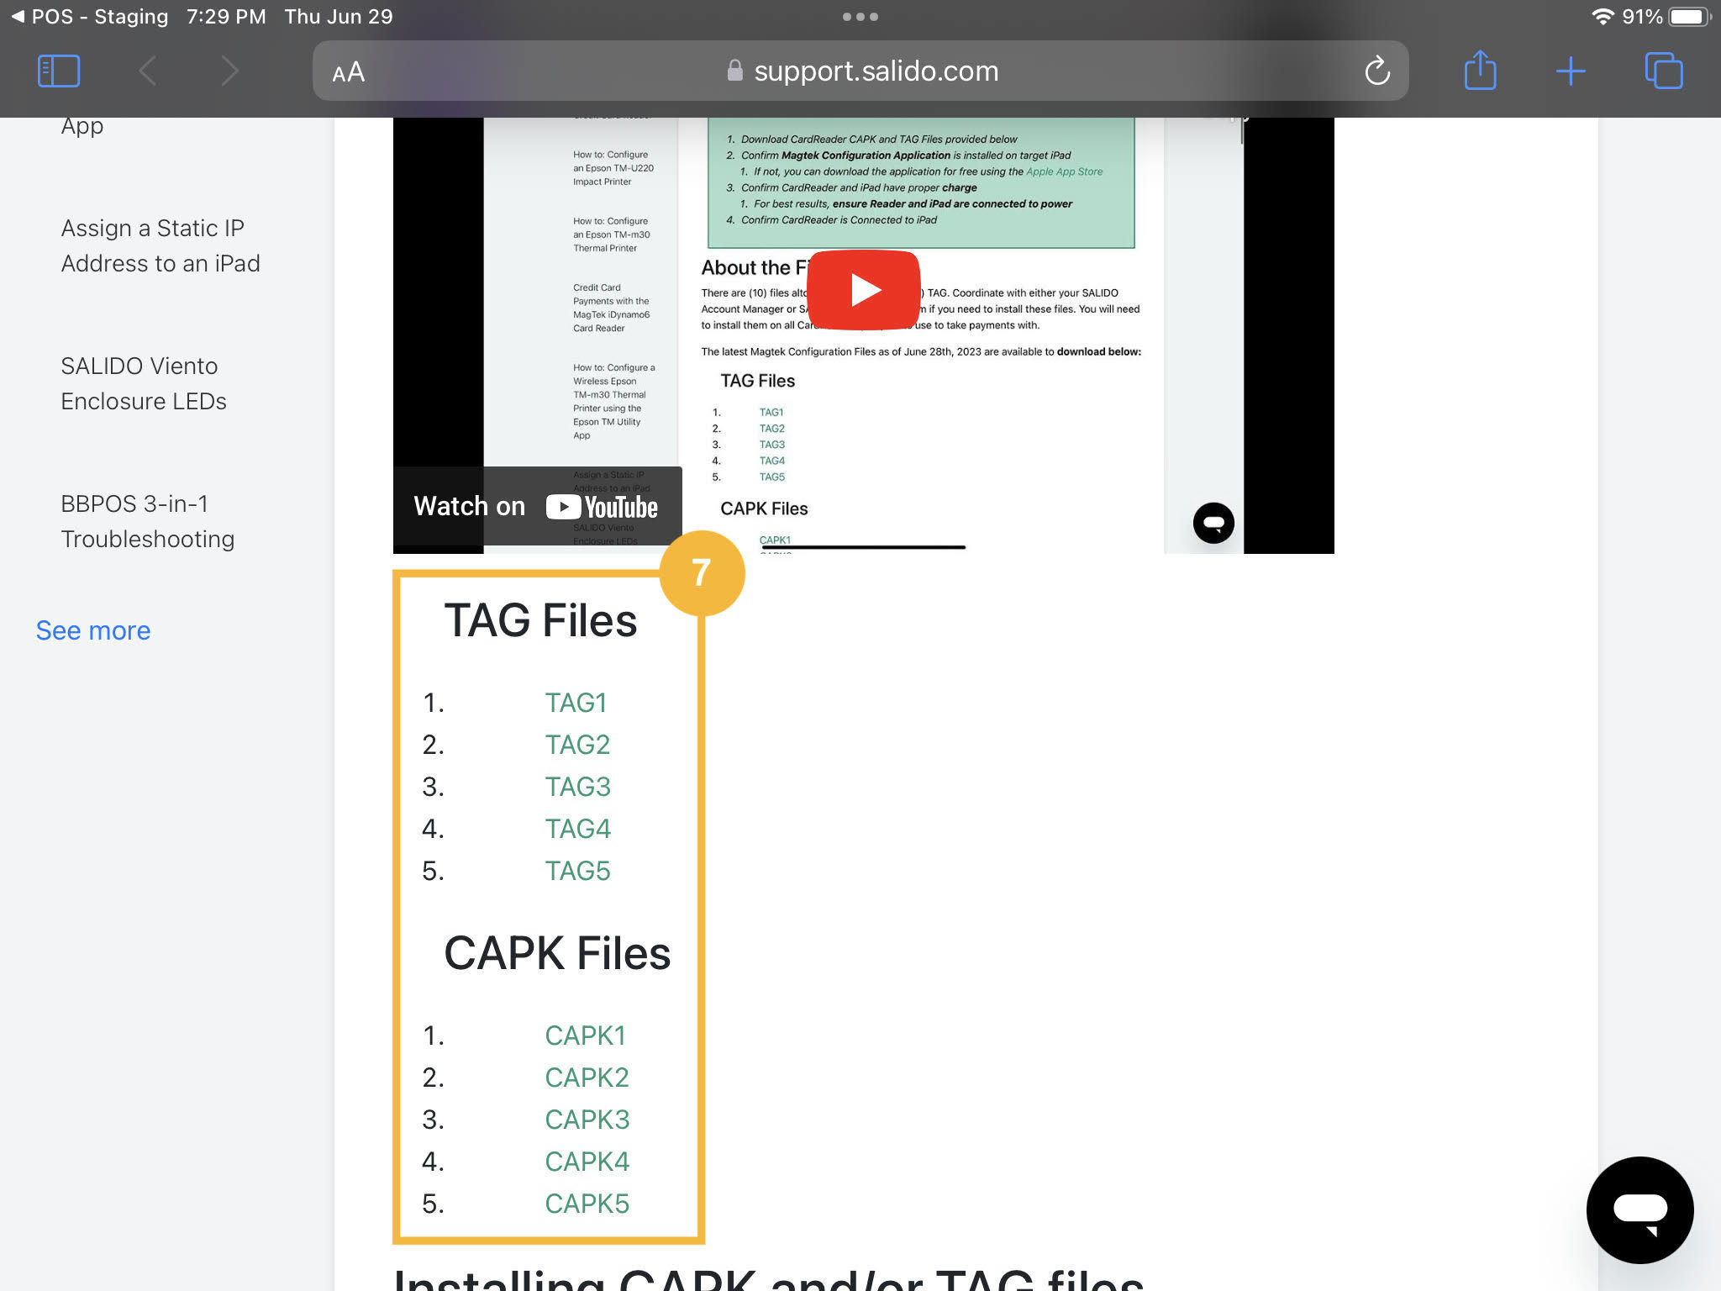Tap the Thu Jun 29 date
This screenshot has width=1721, height=1291.
click(x=339, y=17)
